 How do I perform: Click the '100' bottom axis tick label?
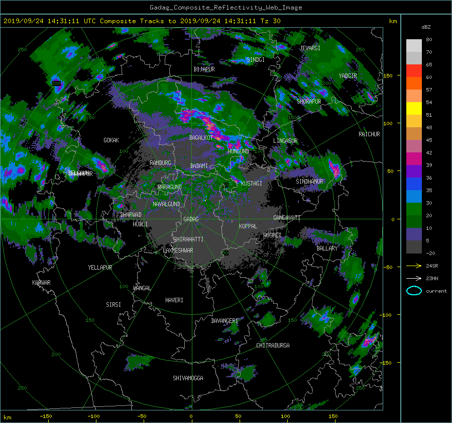(x=285, y=416)
